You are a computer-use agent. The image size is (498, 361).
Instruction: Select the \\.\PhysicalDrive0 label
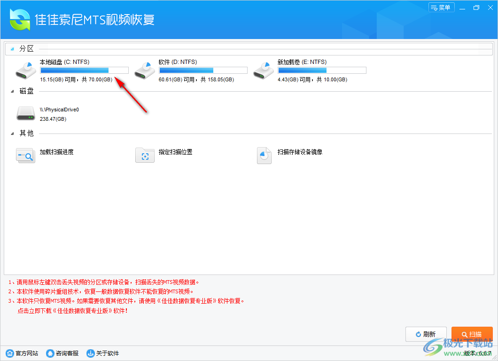[59, 110]
